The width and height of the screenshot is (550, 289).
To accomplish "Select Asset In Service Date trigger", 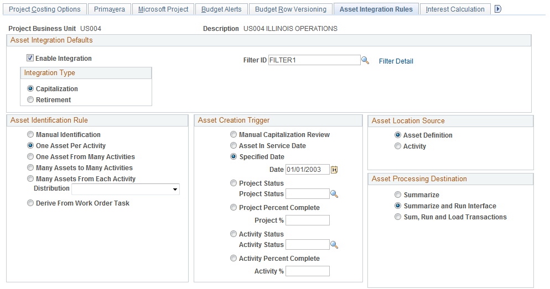I will pos(234,145).
